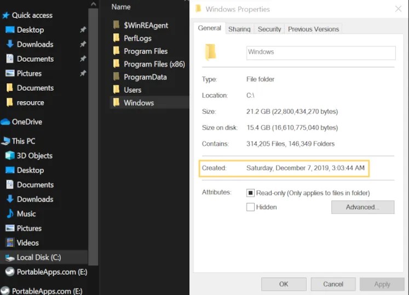Click the resource folder icon
409x295 pixels.
(10, 102)
